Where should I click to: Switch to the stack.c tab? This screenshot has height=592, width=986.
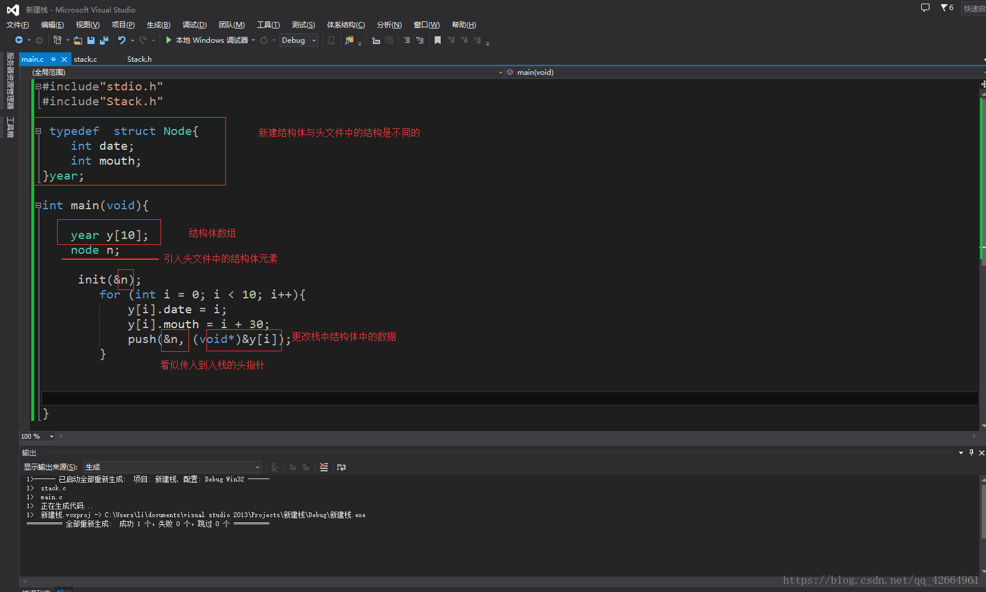coord(85,59)
